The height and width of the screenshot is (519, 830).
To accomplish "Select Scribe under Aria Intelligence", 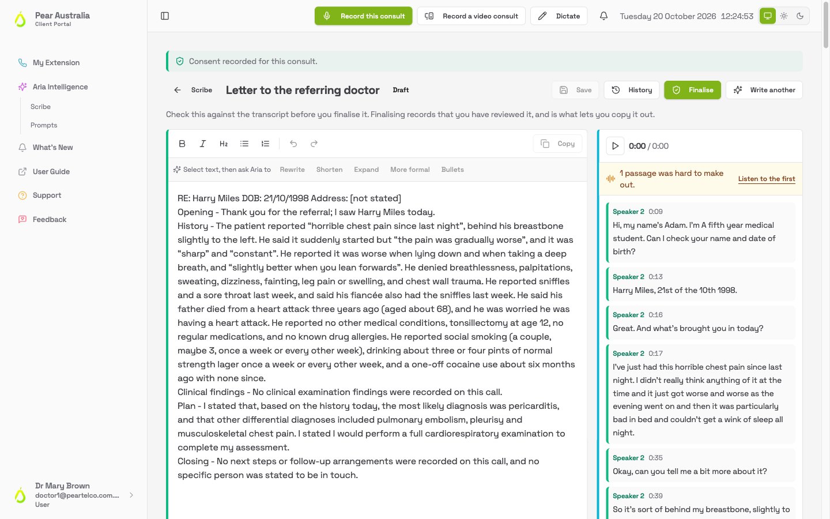I will click(40, 107).
